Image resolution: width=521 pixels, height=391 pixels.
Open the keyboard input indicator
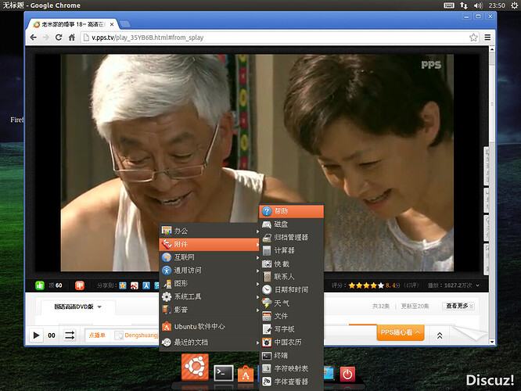[449, 5]
